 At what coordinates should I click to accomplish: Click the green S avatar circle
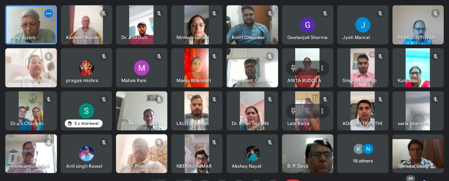click(x=86, y=111)
